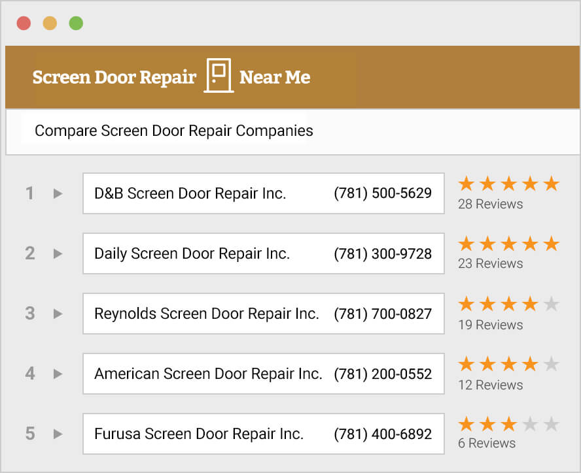
Task: Click the green traffic light window button
Action: click(76, 22)
